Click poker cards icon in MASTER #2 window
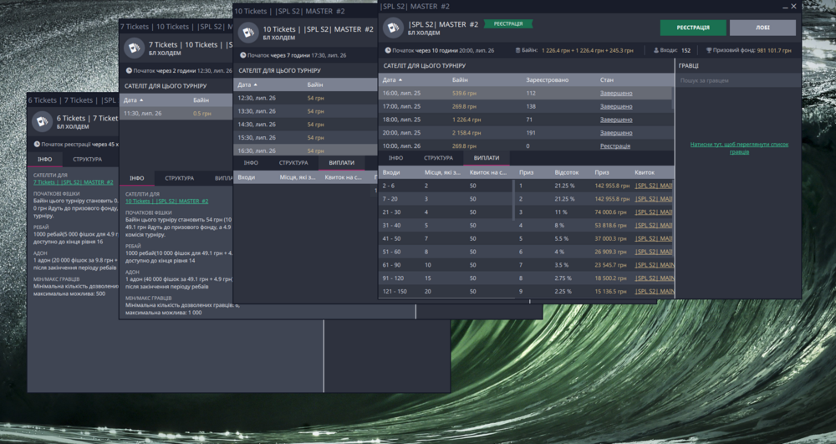 pos(394,28)
